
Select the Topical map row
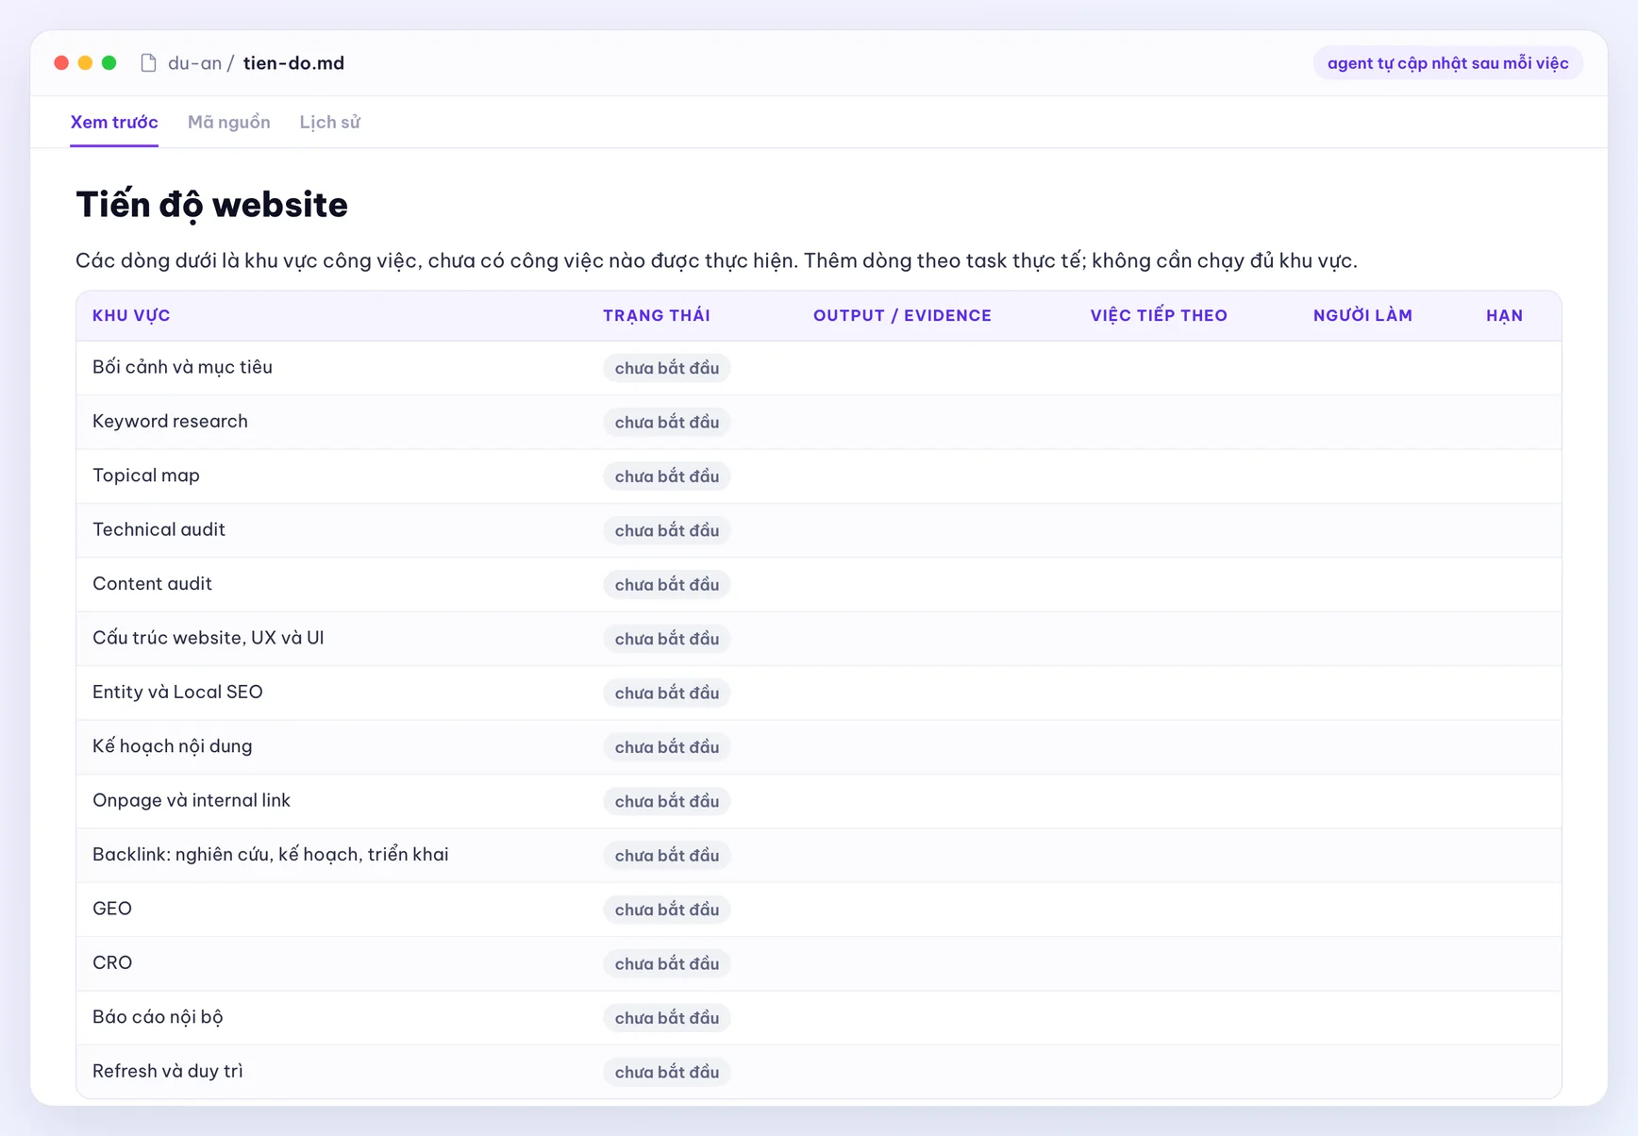(x=819, y=476)
